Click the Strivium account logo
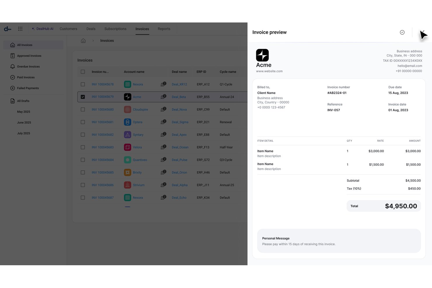The height and width of the screenshot is (288, 432). click(x=128, y=185)
